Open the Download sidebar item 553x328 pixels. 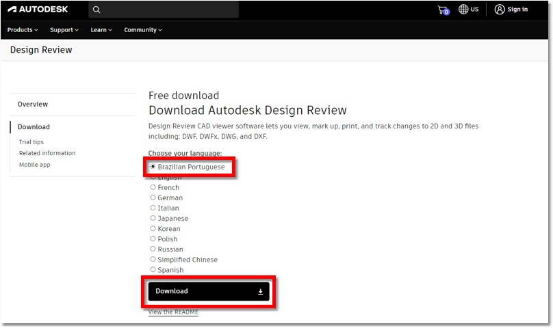(x=34, y=127)
